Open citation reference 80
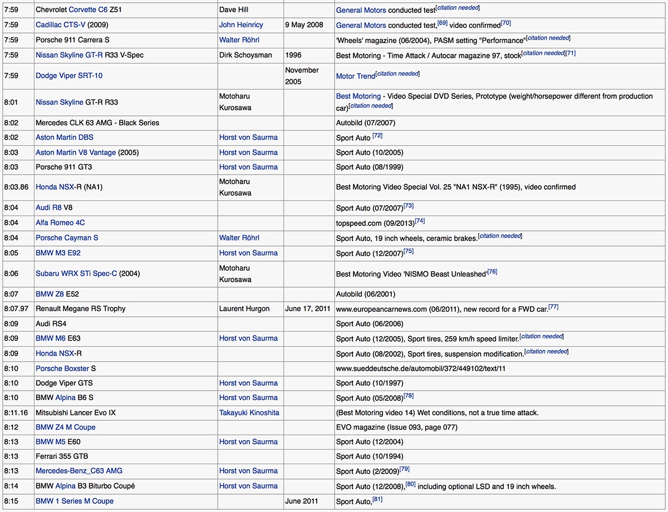 (x=410, y=484)
